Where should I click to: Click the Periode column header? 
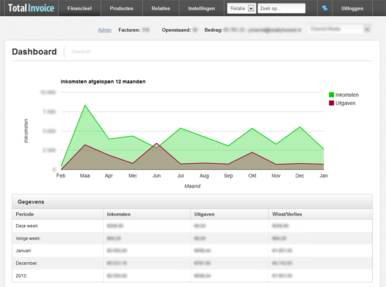58,214
